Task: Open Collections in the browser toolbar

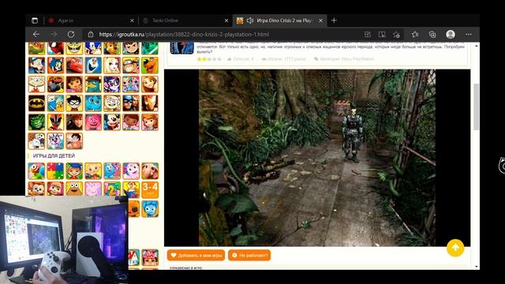Action: pos(432,34)
